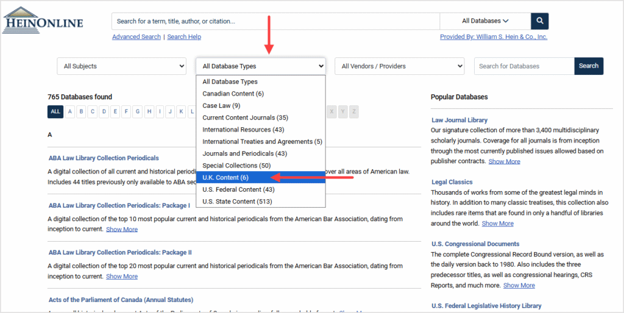
Task: Open U.S. Federal Legislative History Library
Action: click(x=486, y=306)
